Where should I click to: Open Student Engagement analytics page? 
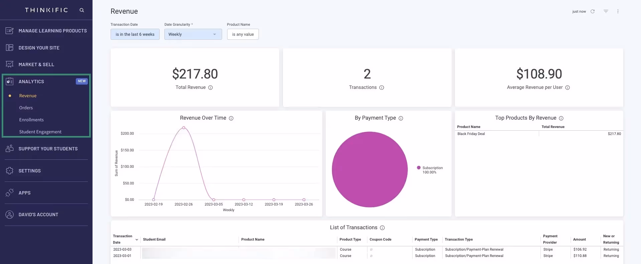tap(40, 132)
